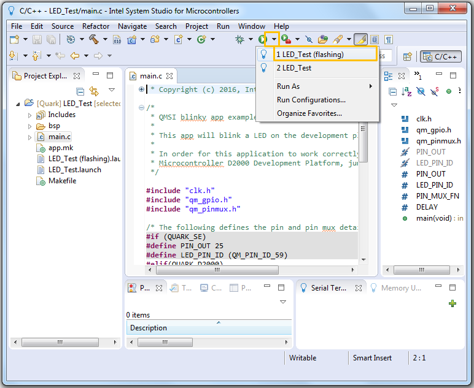The width and height of the screenshot is (474, 388).
Task: Toggle Hide Non-Public Members green dot
Action: (x=449, y=91)
